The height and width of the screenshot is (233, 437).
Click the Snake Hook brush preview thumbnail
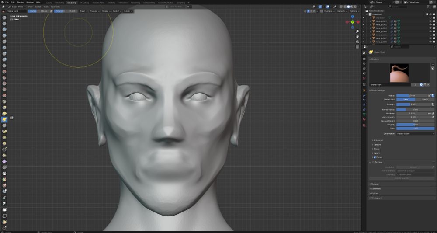399,73
